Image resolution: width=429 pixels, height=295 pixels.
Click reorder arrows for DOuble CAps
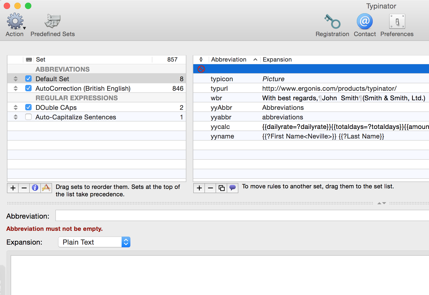coord(16,107)
